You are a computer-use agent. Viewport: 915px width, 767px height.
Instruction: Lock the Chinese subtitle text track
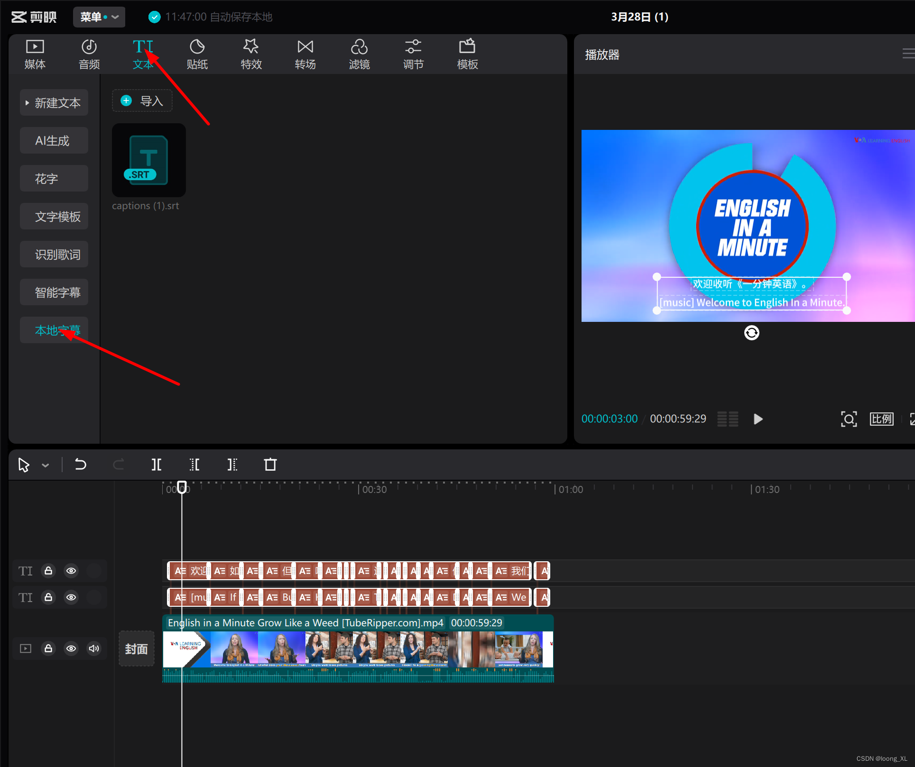pyautogui.click(x=48, y=571)
